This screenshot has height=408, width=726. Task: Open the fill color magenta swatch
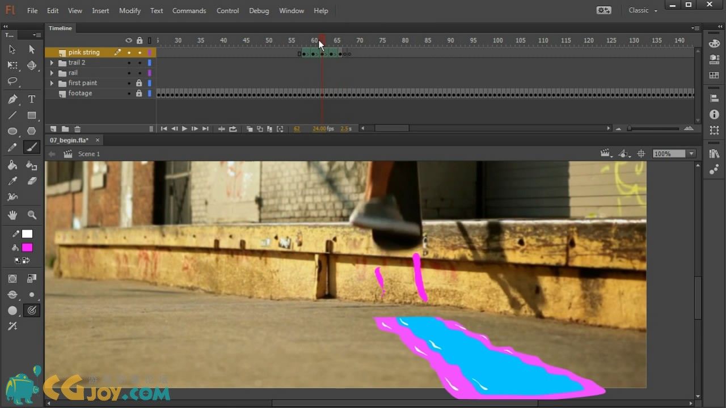(x=27, y=248)
